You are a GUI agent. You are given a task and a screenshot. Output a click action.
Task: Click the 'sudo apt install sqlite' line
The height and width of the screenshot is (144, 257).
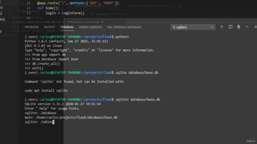[46, 90]
